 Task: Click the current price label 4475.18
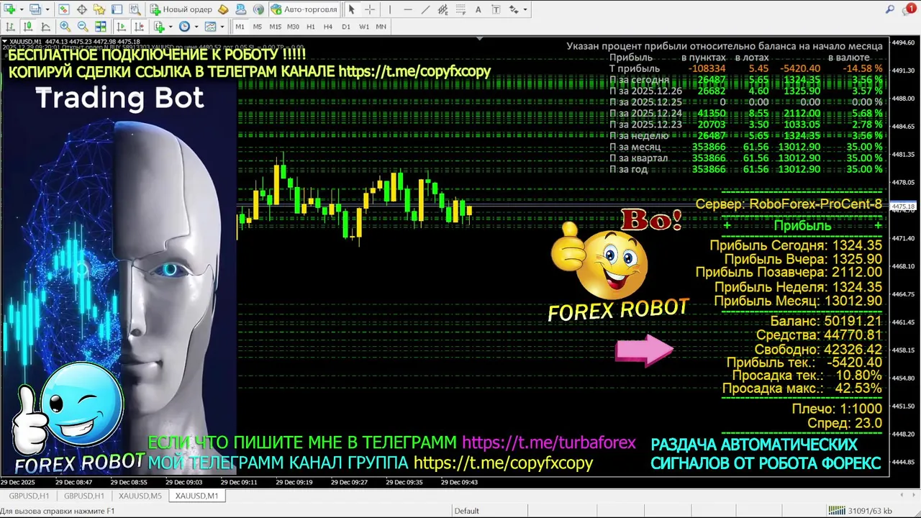(904, 207)
